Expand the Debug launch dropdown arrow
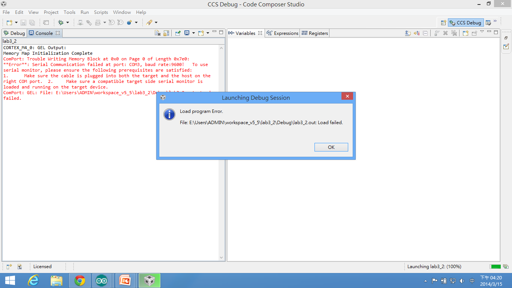Screen dimensions: 512x288 pos(67,22)
